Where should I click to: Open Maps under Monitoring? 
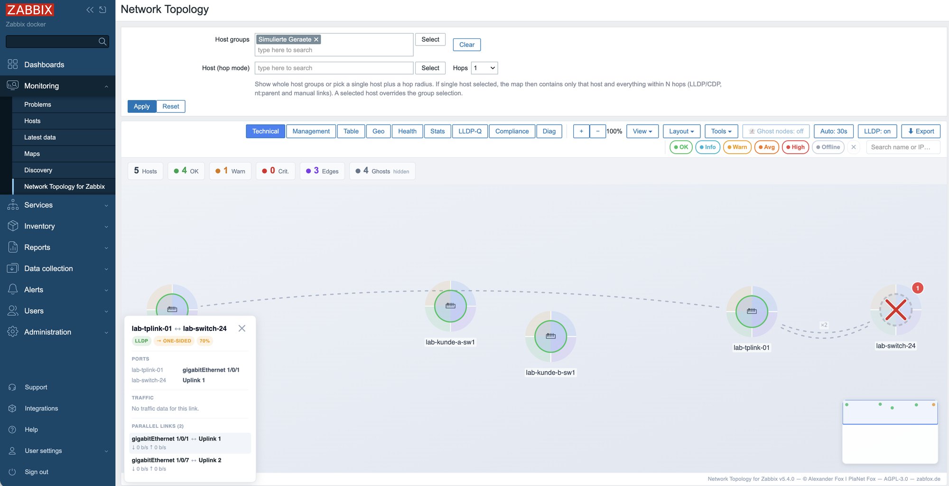(32, 154)
